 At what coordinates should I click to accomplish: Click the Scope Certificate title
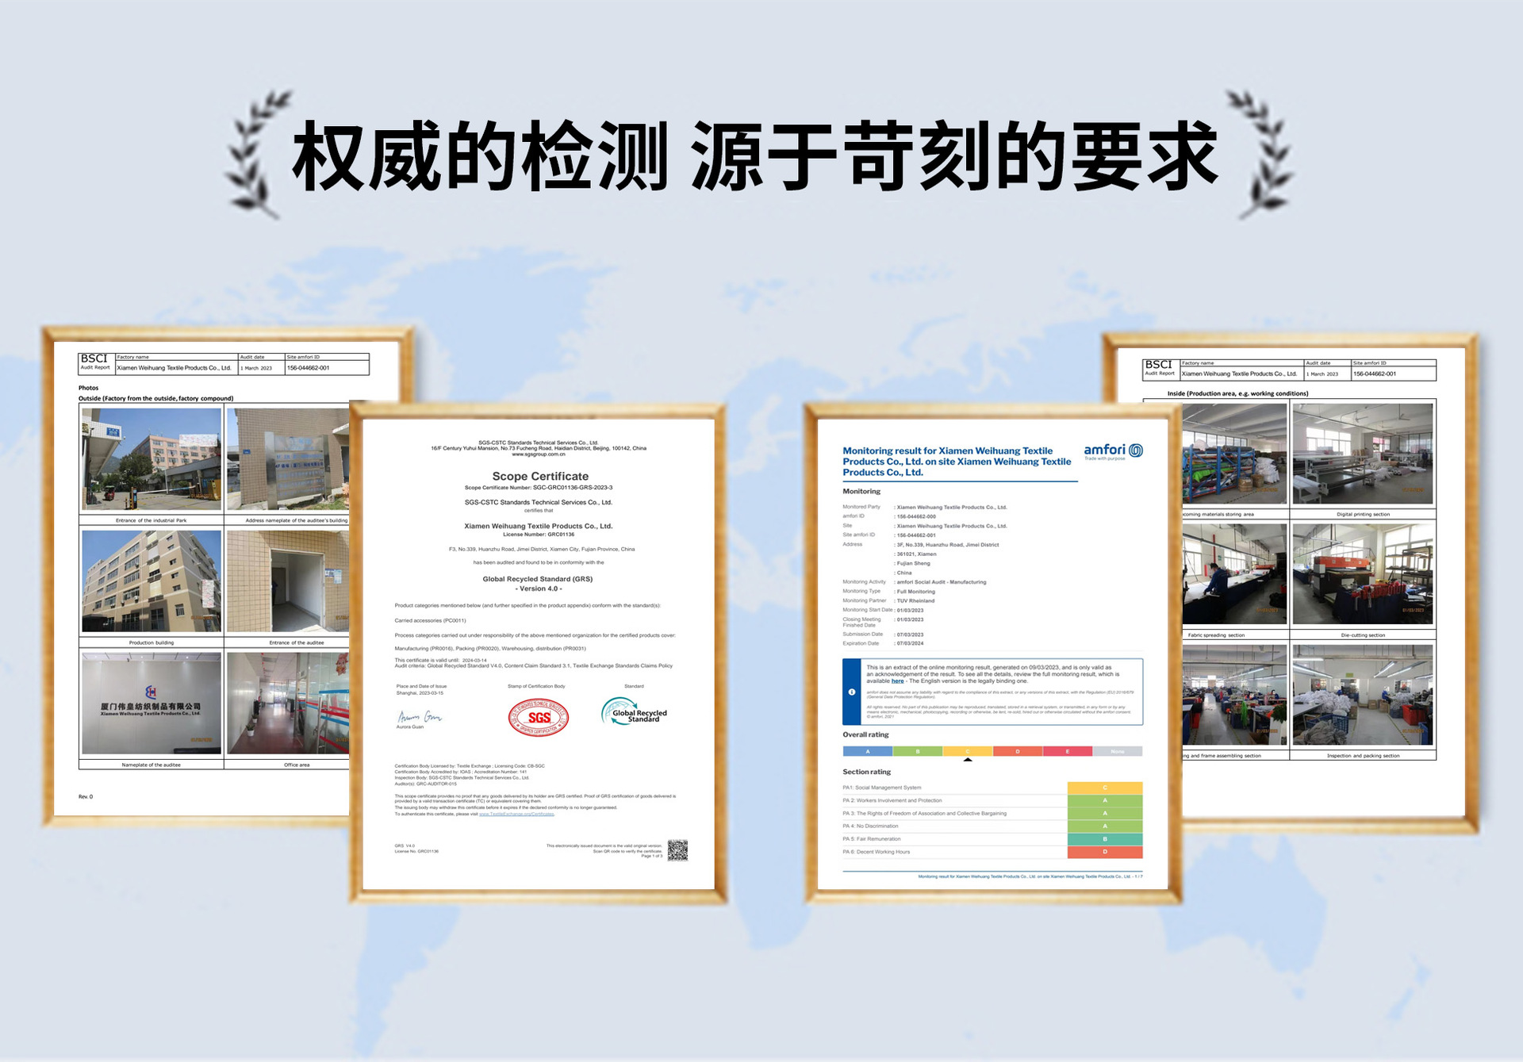(539, 476)
